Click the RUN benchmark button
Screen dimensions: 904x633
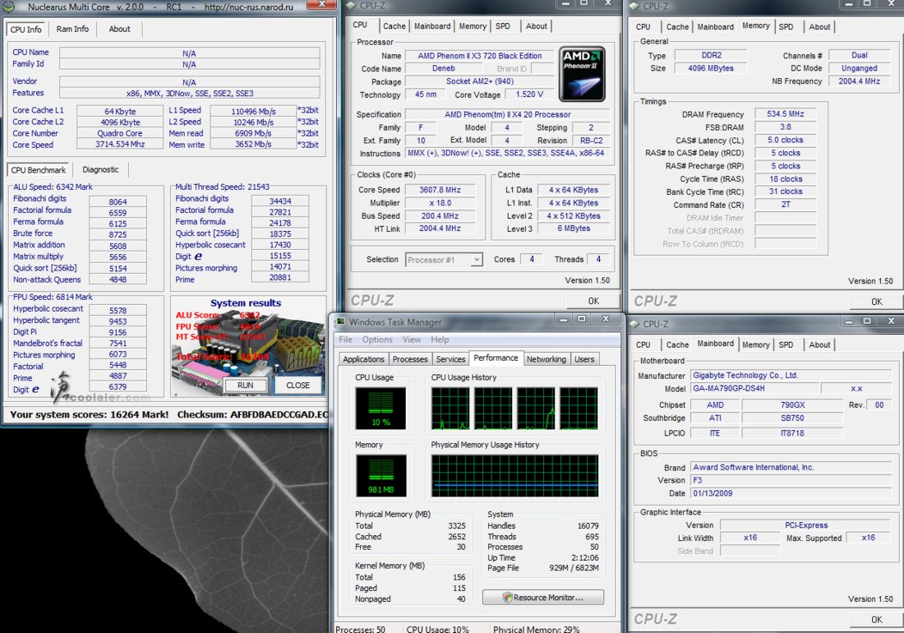click(x=246, y=385)
